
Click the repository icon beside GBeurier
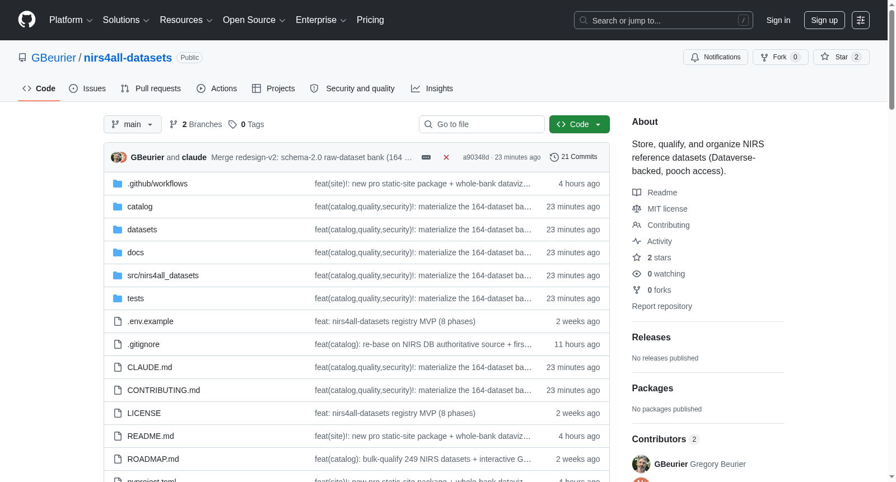[22, 58]
